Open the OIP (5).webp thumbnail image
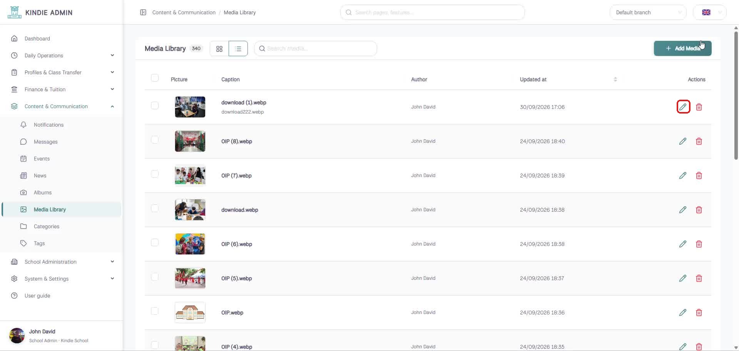 (190, 278)
